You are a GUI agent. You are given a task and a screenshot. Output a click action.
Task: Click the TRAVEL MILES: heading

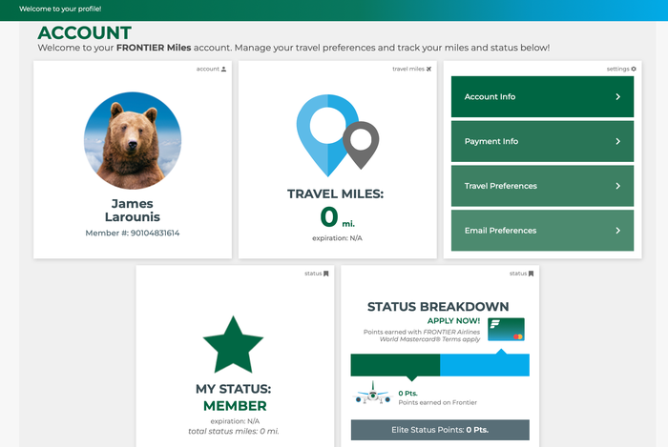pyautogui.click(x=335, y=193)
